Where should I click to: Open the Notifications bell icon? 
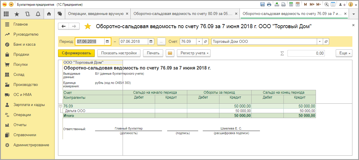pyautogui.click(x=38, y=14)
